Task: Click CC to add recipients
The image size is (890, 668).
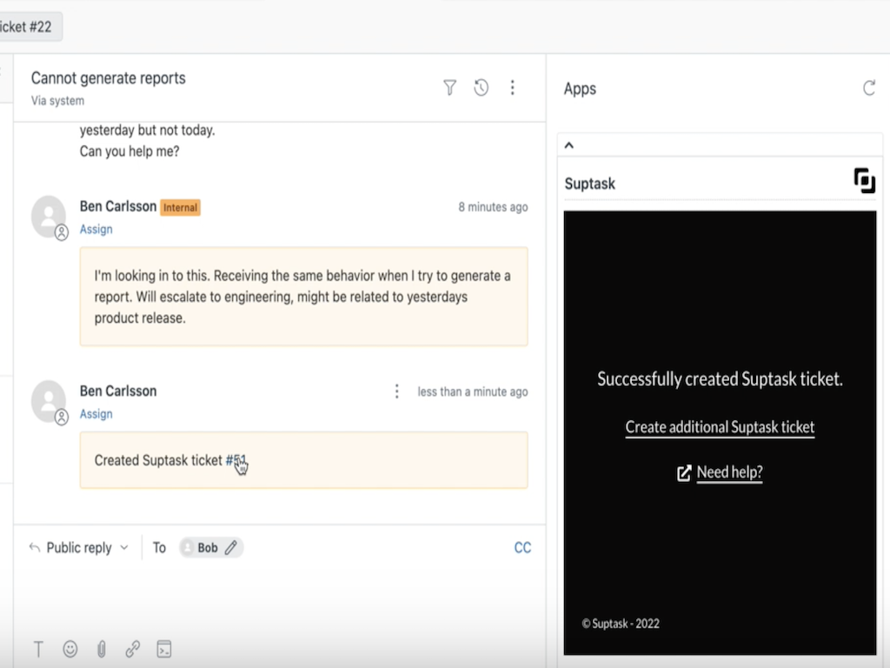Action: 522,548
